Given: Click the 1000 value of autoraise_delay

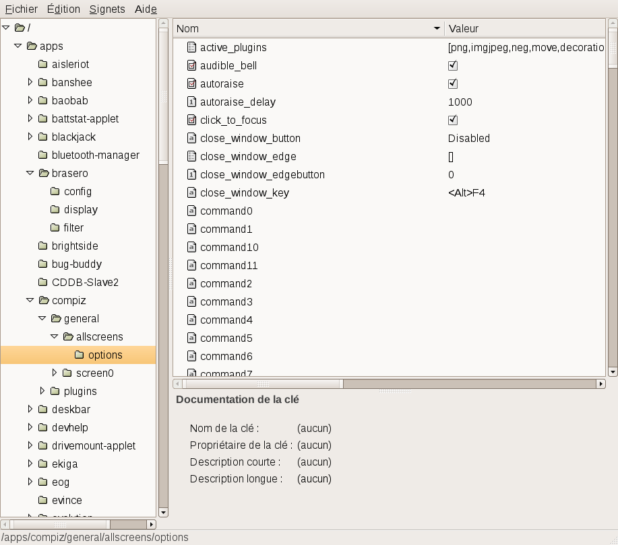Looking at the screenshot, I should coord(460,102).
